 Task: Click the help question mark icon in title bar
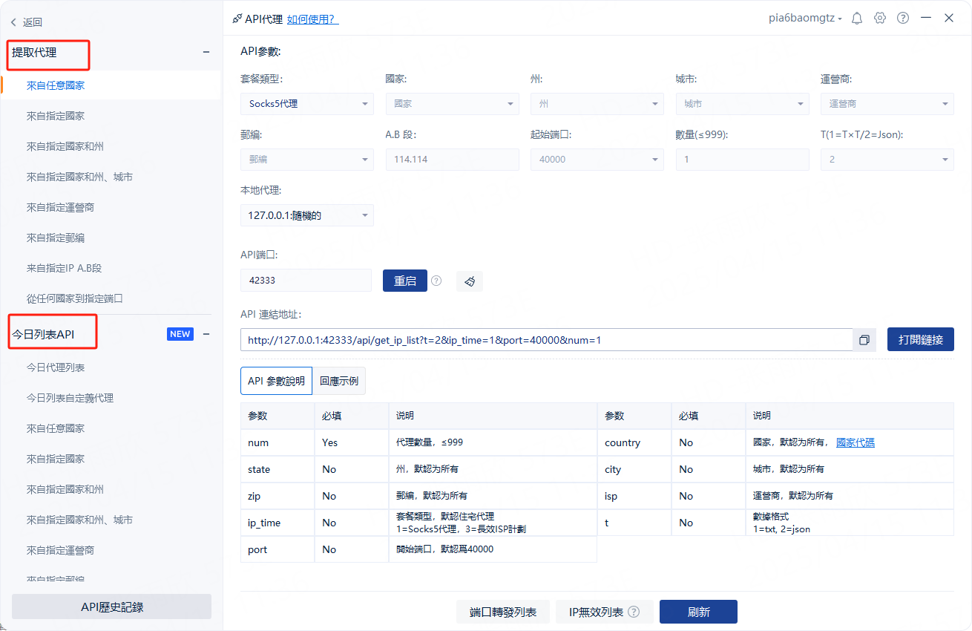point(903,19)
